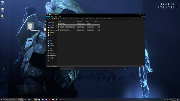The width and height of the screenshot is (180, 101).
Task: Click the taskbar clock and date
Action: coord(174,100)
